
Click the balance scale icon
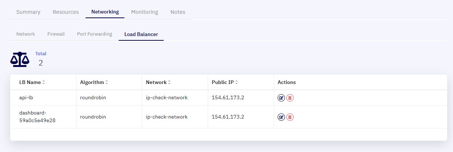(x=20, y=59)
